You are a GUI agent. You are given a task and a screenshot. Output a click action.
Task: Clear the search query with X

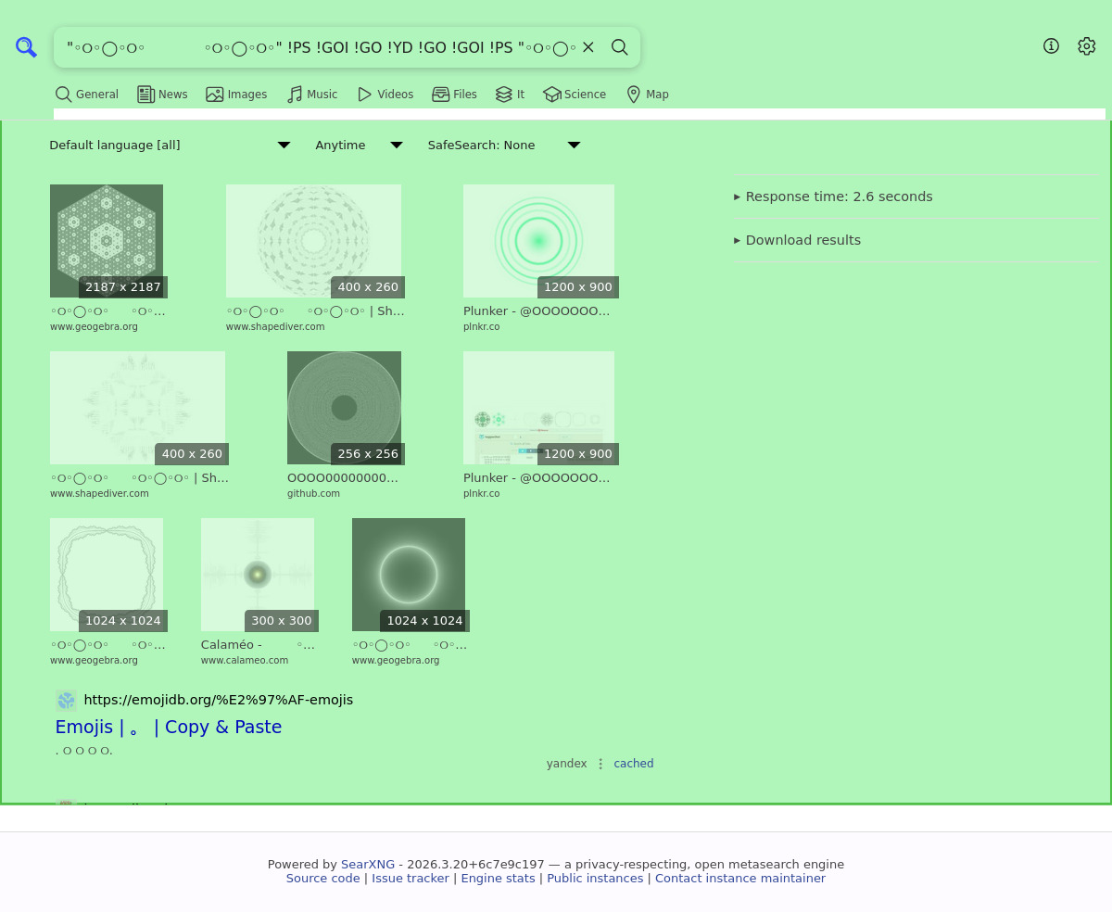(x=588, y=47)
